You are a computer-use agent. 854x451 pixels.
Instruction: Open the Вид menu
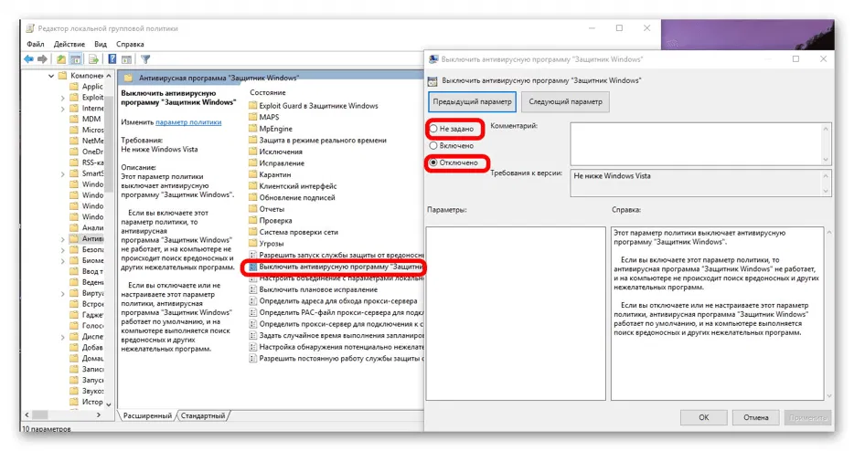coord(101,44)
